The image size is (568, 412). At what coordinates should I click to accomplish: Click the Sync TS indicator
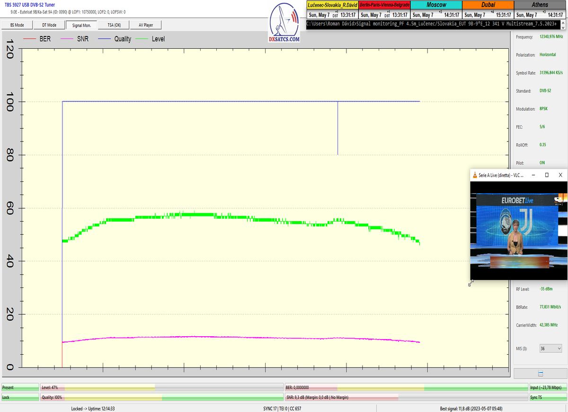coord(547,397)
